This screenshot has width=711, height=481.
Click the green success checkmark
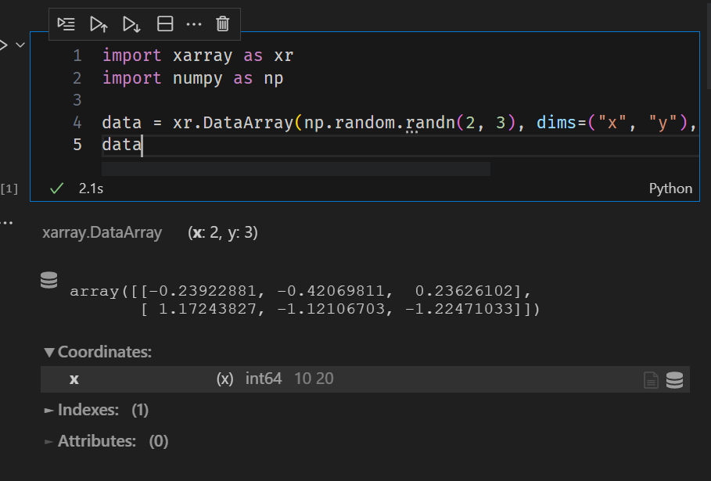point(56,188)
